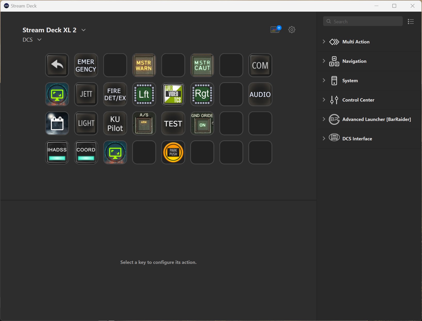Toggle the A/S ARM key
This screenshot has width=422, height=321.
click(144, 123)
